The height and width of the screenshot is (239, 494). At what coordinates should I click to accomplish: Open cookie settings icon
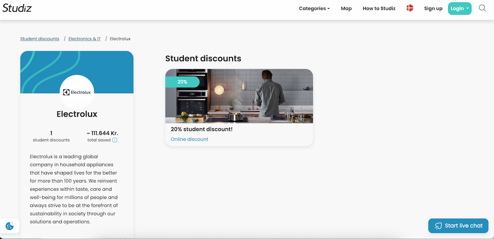pyautogui.click(x=10, y=226)
